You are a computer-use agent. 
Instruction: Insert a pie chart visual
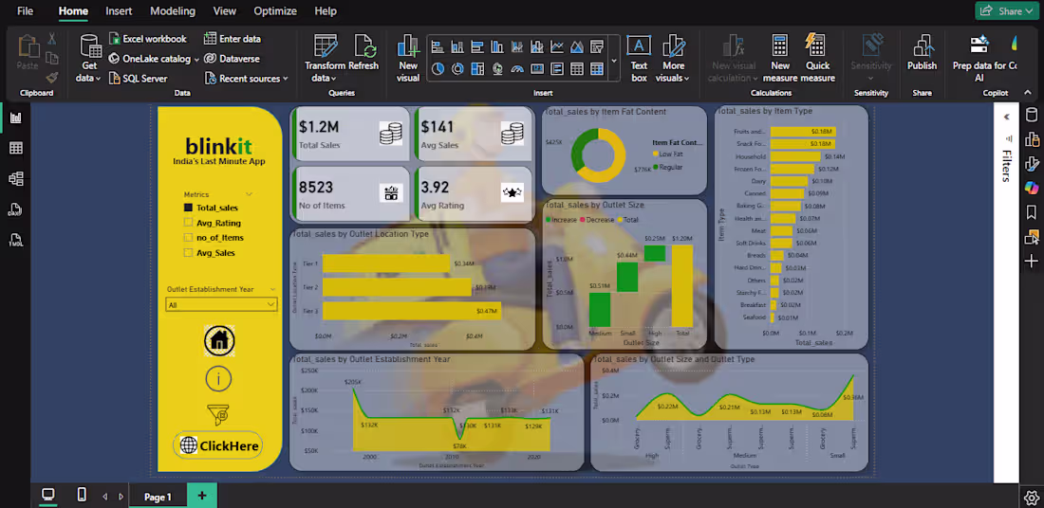pos(438,68)
